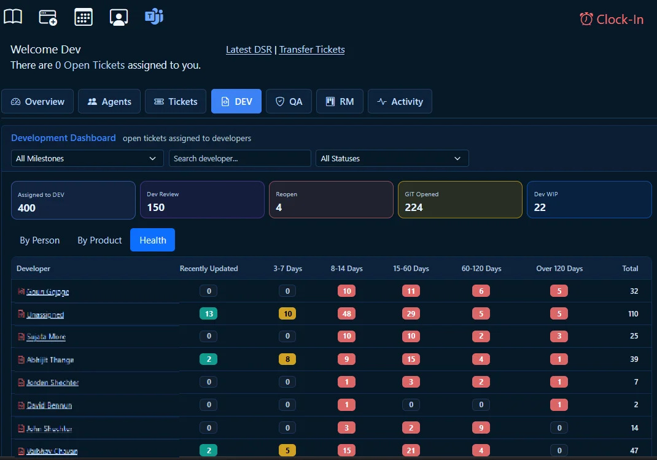Screen dimensions: 657x460
Task: Click the yellow 8 badge for Abhijit Thange
Action: pyautogui.click(x=287, y=359)
